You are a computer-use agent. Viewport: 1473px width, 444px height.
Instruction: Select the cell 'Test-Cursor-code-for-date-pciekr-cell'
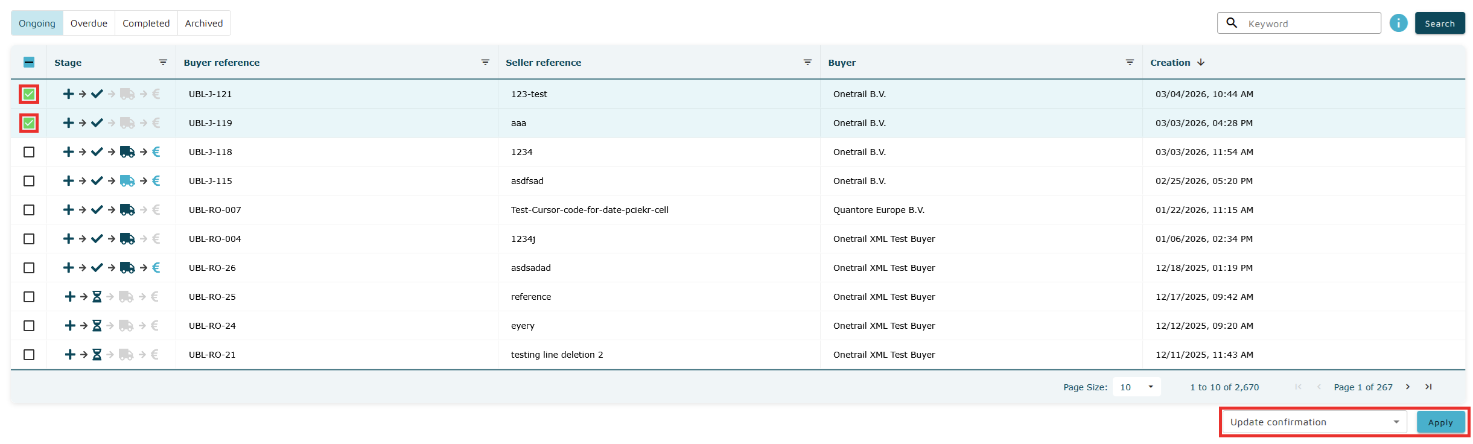point(659,210)
